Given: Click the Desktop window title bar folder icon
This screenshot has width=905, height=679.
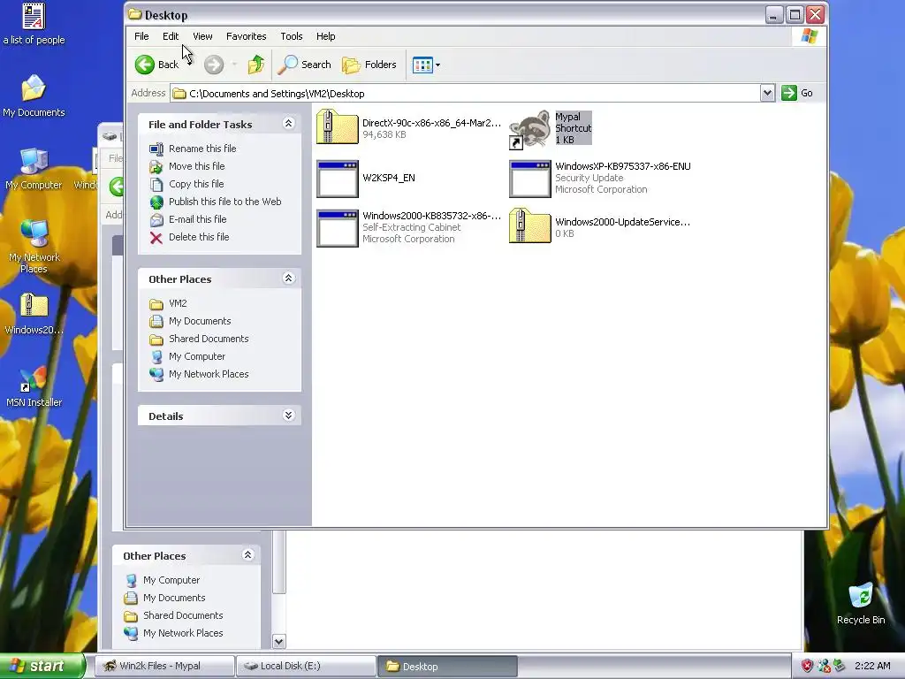Looking at the screenshot, I should click(x=135, y=14).
